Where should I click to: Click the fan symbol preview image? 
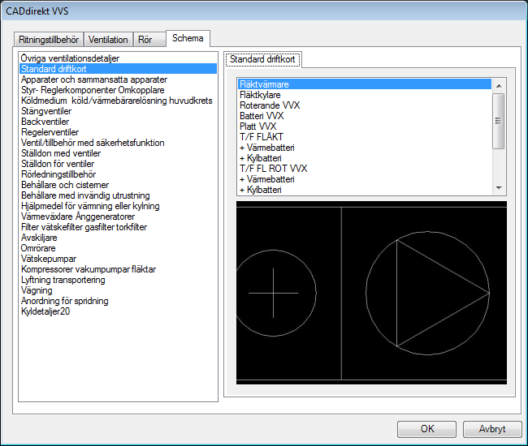[371, 293]
